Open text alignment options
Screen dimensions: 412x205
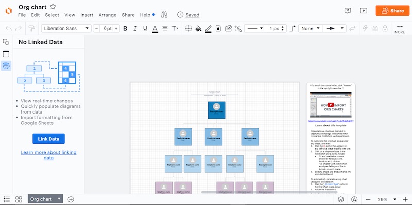(165, 28)
